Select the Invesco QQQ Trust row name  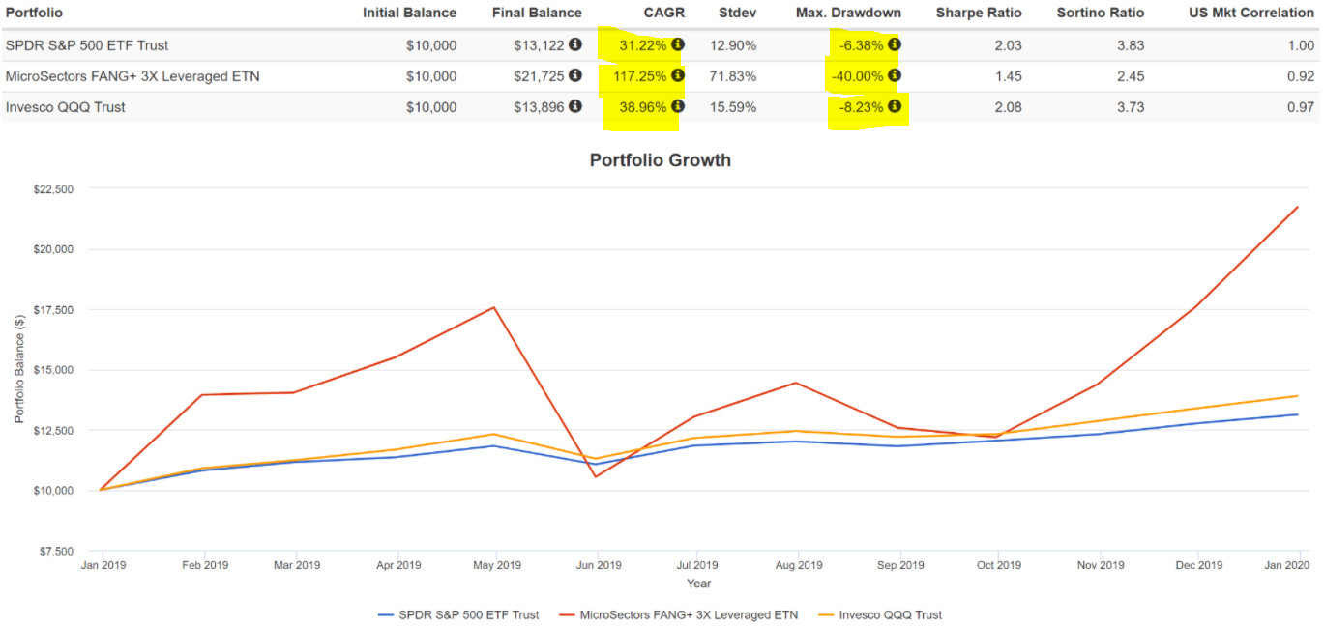pos(65,107)
